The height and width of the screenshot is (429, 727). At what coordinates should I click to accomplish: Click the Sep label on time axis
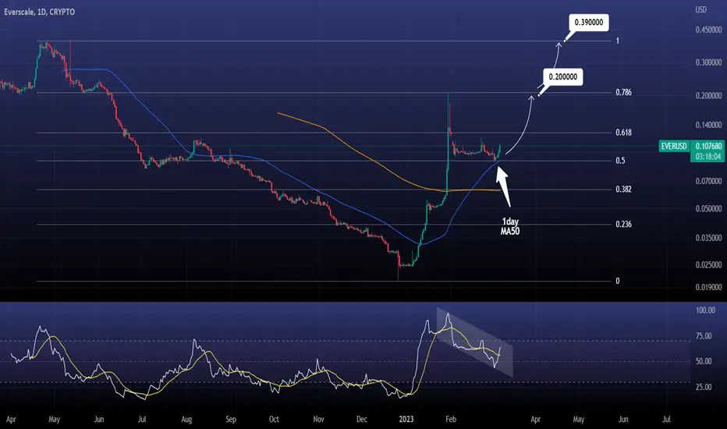tap(230, 420)
